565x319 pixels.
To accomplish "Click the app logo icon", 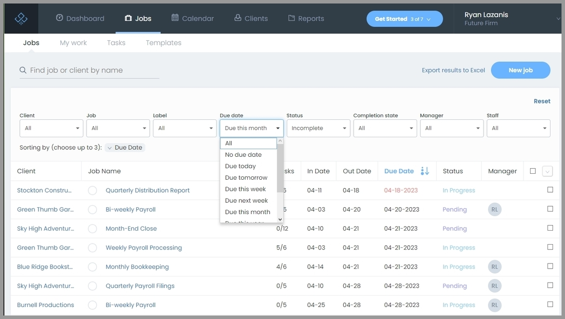I will (x=21, y=18).
